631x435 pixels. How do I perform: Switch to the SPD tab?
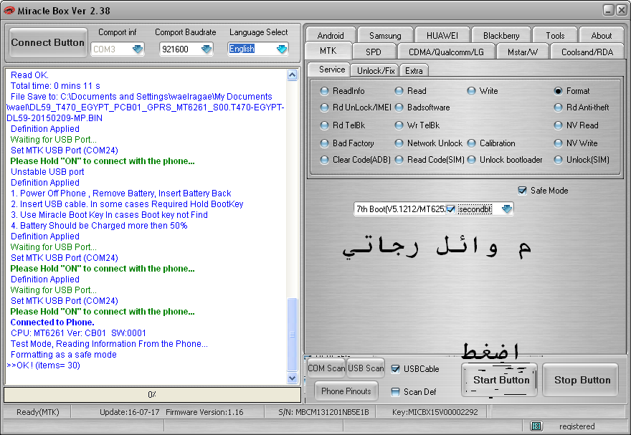373,52
